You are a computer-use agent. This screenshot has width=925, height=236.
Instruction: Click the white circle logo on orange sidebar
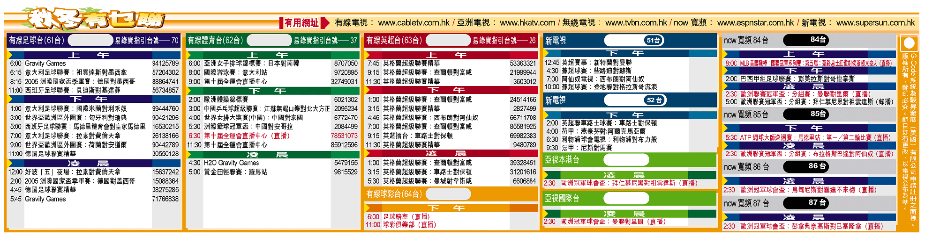point(909,43)
